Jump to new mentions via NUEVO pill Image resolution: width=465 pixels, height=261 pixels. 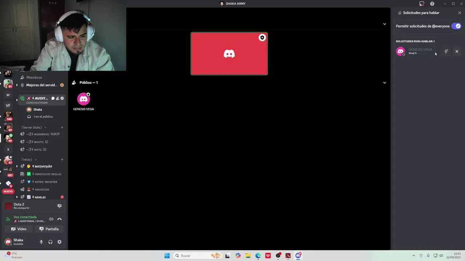point(8,191)
